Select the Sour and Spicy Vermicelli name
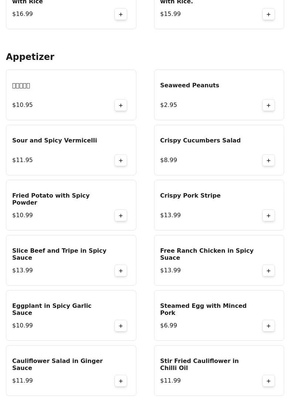Screen dimensions: 290x417 coord(55,141)
